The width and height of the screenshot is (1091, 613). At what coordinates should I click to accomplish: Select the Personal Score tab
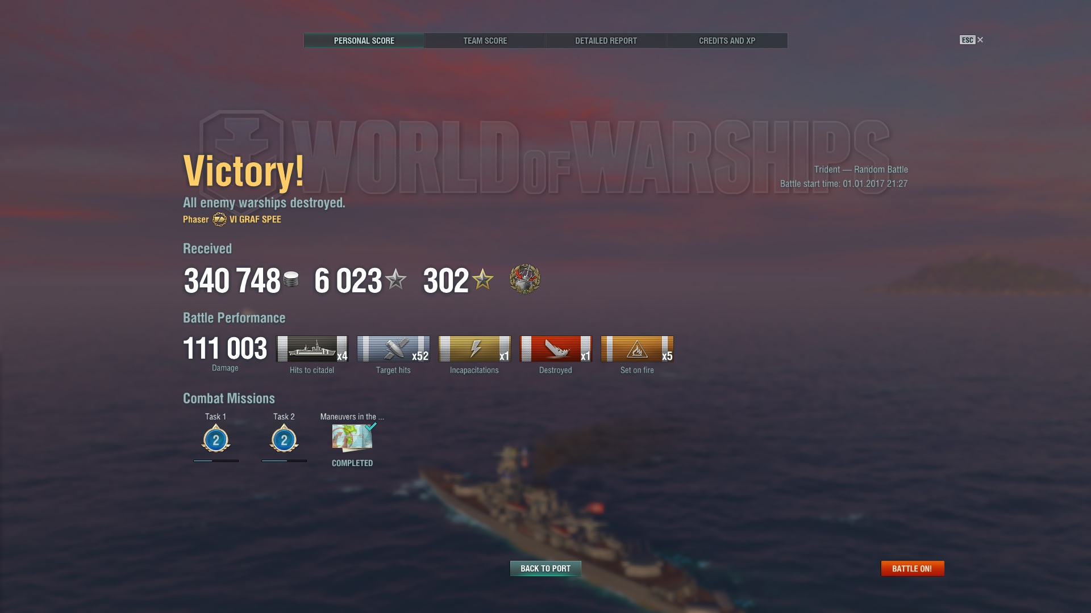pyautogui.click(x=364, y=41)
